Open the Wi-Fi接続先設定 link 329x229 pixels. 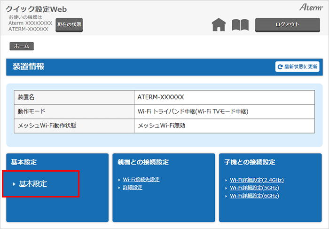141,180
